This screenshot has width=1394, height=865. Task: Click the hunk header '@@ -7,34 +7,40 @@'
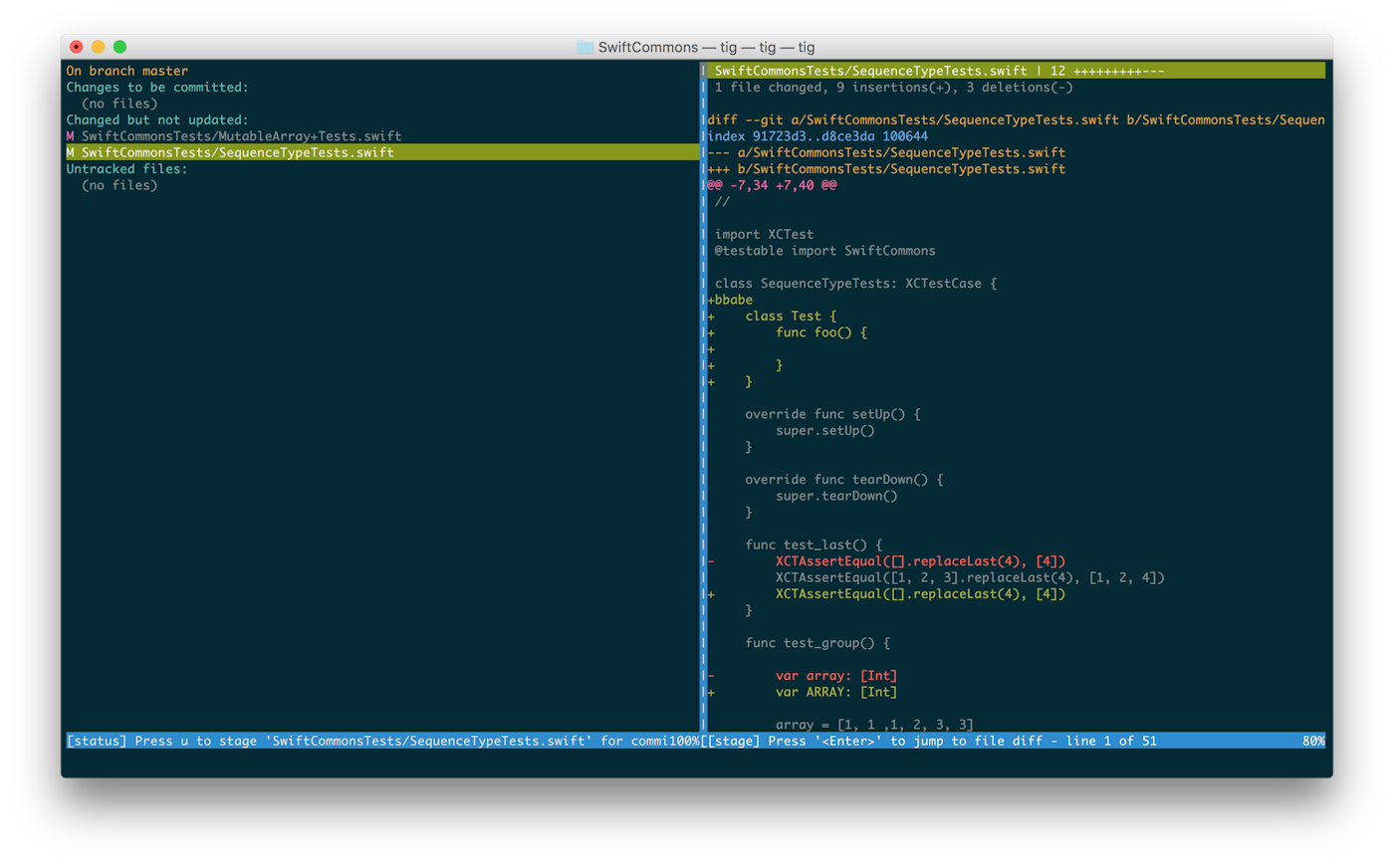pyautogui.click(x=772, y=185)
